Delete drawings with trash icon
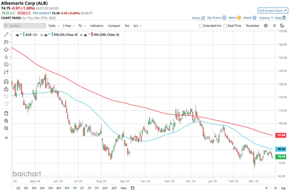This screenshot has width=289, height=190. click(x=6, y=113)
